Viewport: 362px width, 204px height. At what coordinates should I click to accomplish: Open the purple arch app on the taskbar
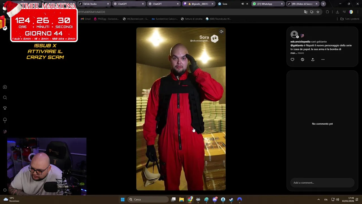tap(240, 199)
